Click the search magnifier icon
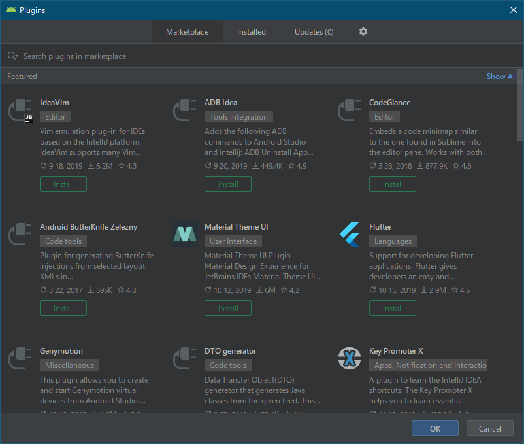524x444 pixels. [12, 56]
